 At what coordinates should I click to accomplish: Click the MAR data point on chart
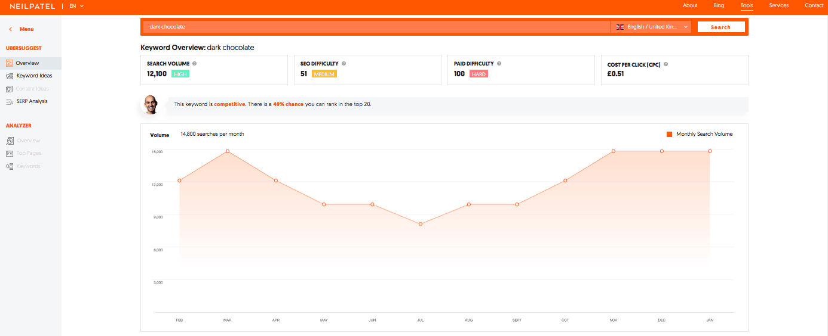(228, 151)
